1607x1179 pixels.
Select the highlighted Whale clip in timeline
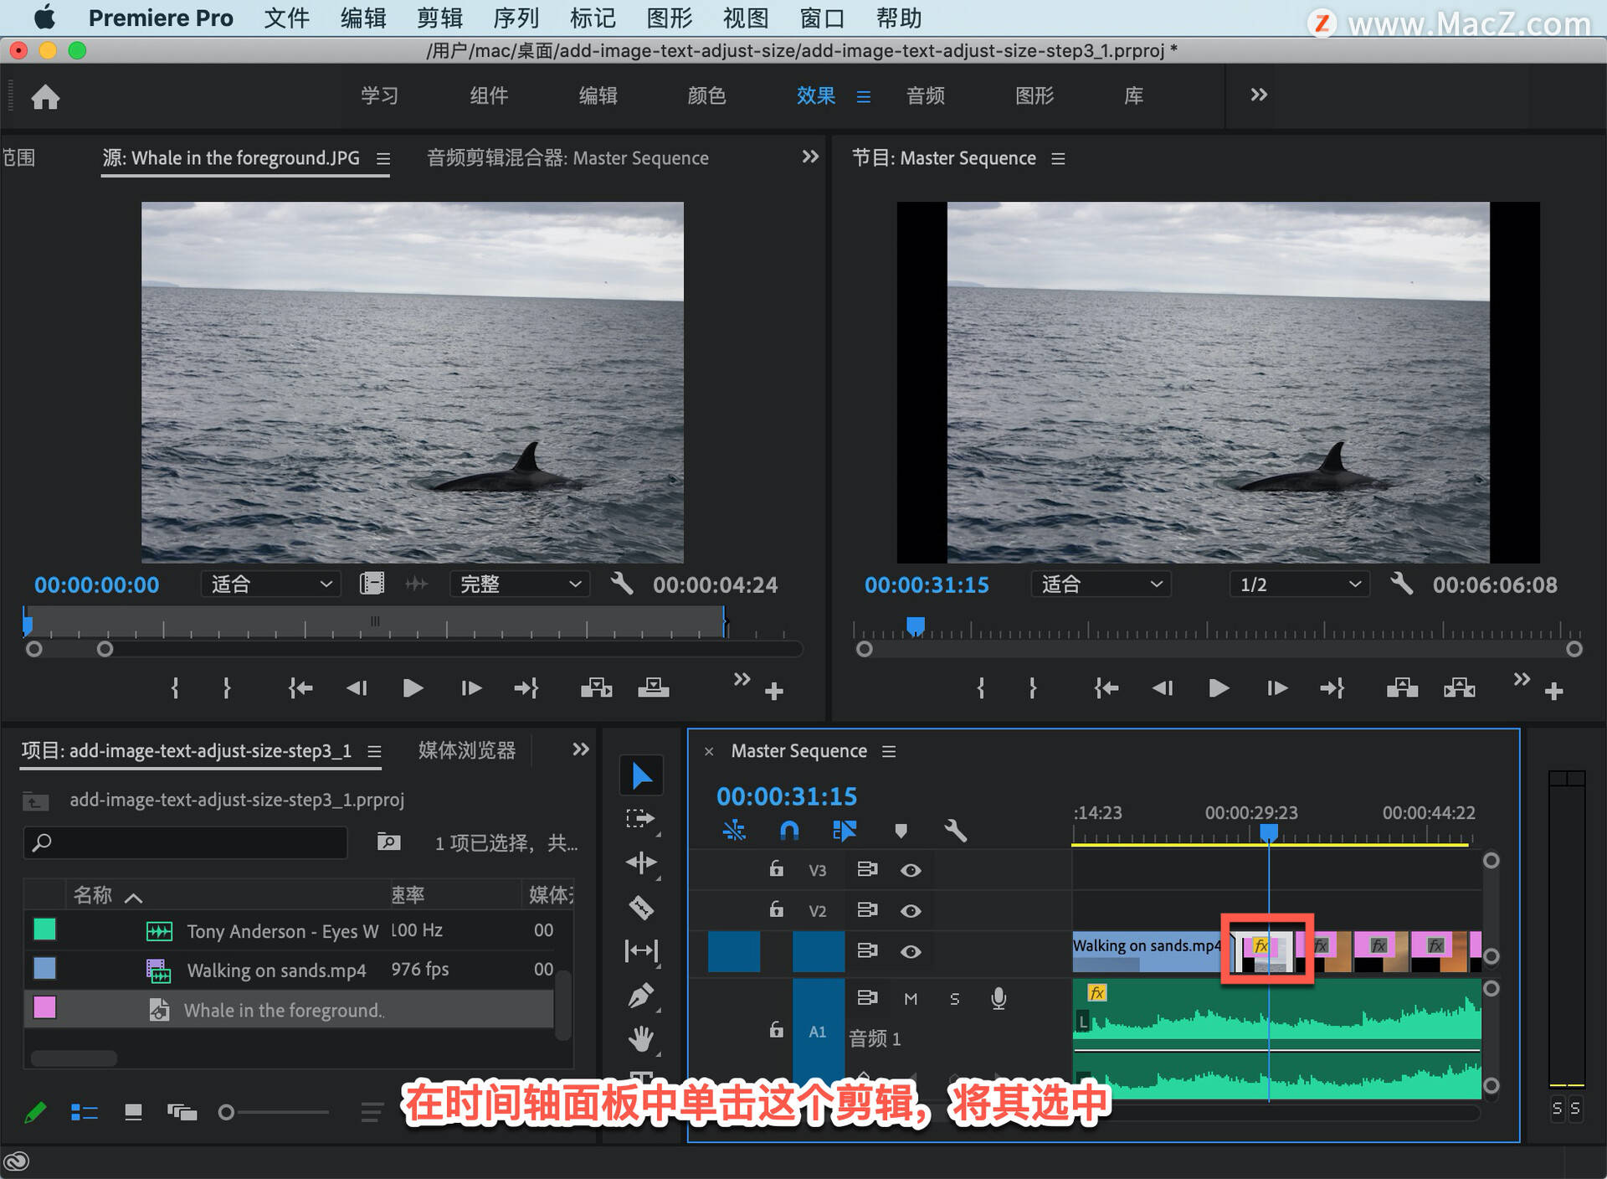[x=1267, y=951]
